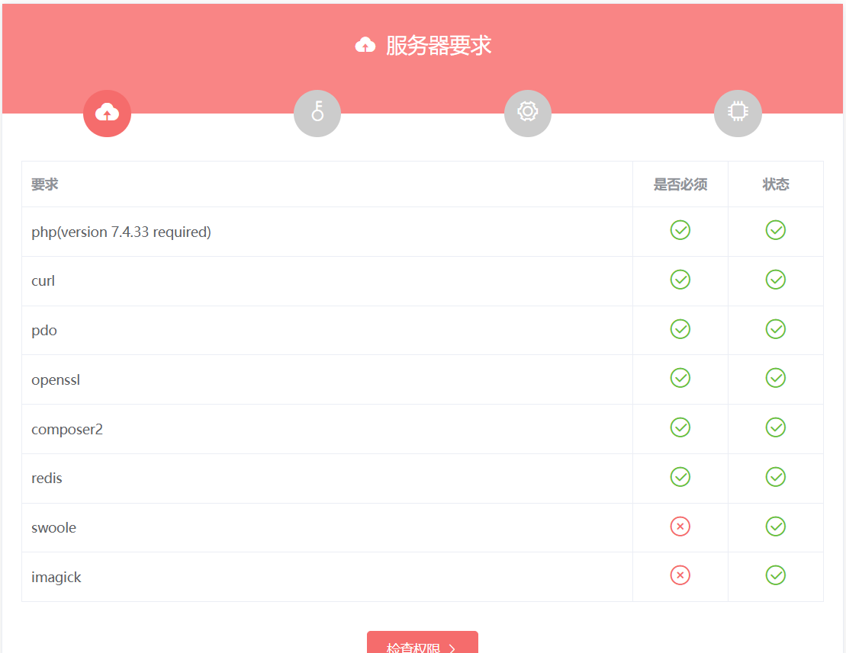
Task: Select the key permissions step icon
Action: coord(317,113)
